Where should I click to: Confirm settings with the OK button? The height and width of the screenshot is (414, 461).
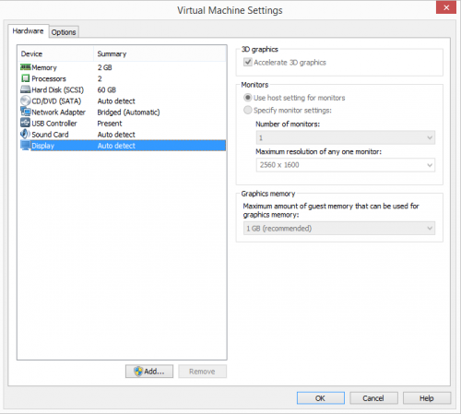tap(321, 398)
